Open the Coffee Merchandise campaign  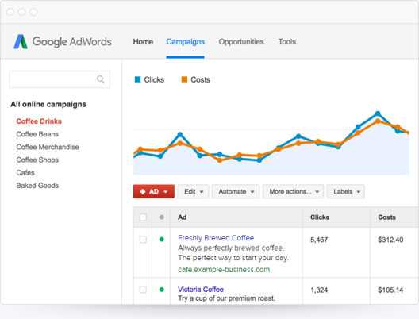(48, 147)
